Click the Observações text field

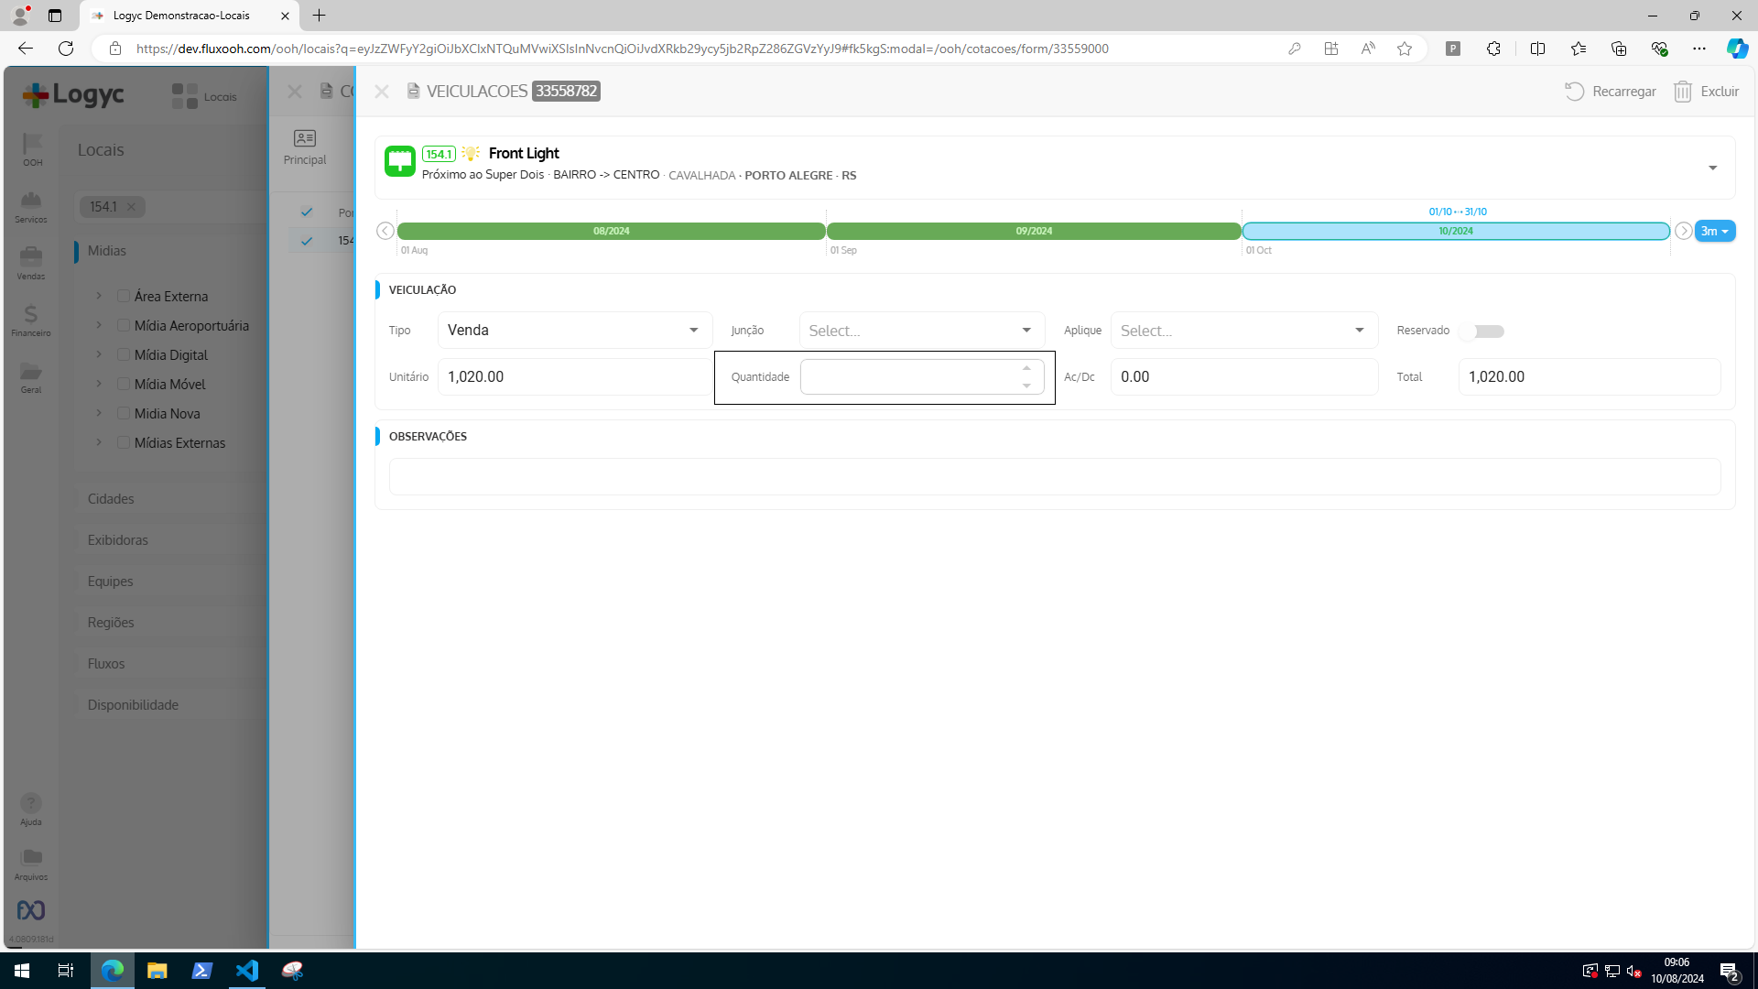[1054, 477]
